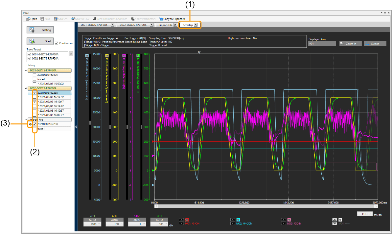Switch to the Import File tab

166,25
